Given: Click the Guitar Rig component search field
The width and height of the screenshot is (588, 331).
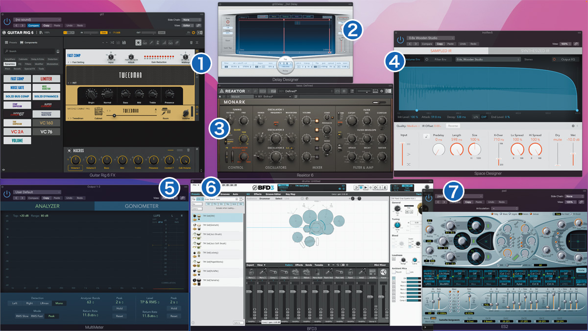Looking at the screenshot, I should pyautogui.click(x=29, y=51).
